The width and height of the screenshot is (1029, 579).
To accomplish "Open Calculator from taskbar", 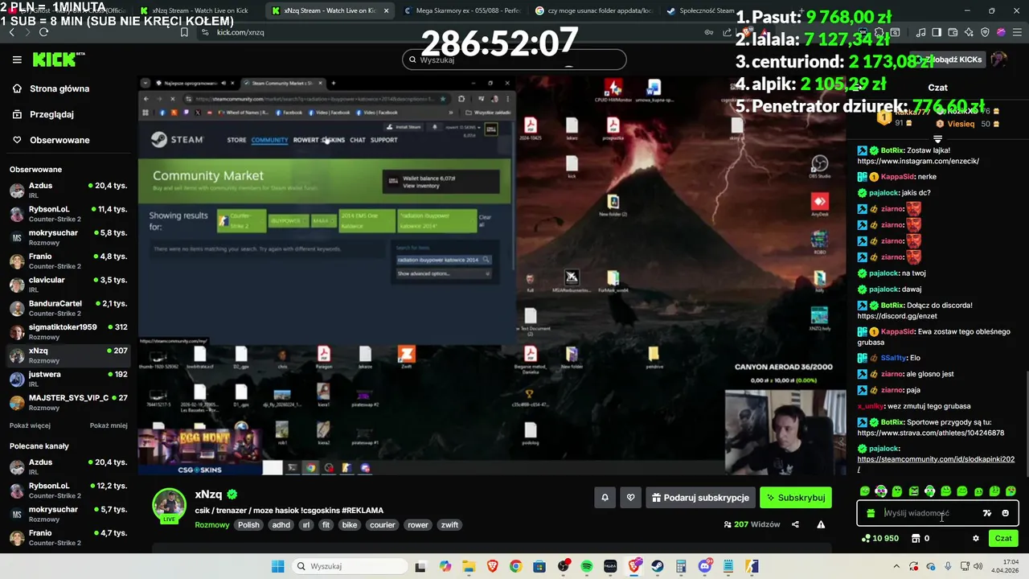I will (681, 566).
